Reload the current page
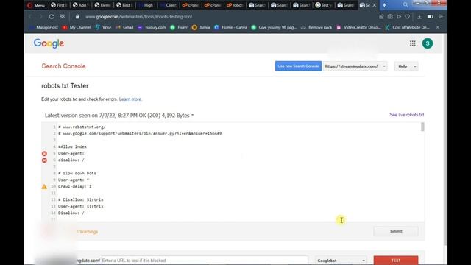This screenshot has width=471, height=265. (x=52, y=17)
